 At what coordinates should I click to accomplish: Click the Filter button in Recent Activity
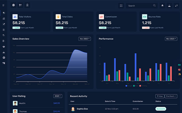(x=159, y=96)
